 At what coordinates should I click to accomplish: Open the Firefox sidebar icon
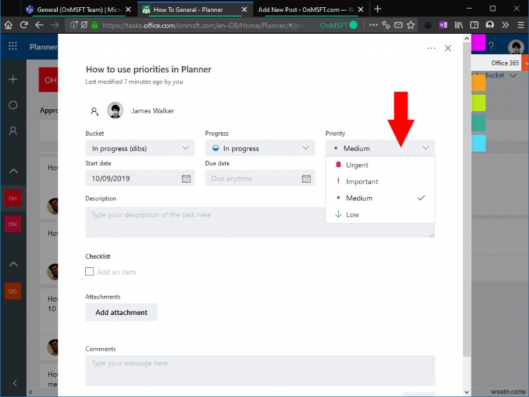pos(474,24)
